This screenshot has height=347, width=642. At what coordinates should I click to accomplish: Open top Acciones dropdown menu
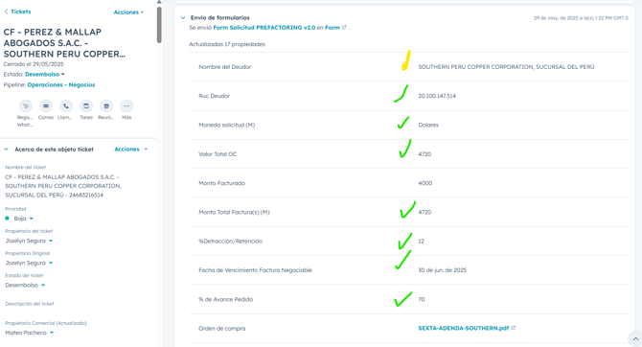coord(128,12)
